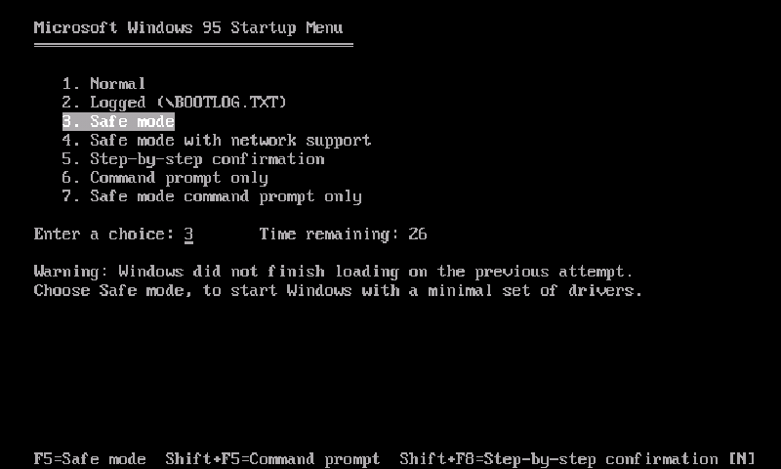Click the Microsoft Windows 95 Startup Menu title

pyautogui.click(x=188, y=28)
